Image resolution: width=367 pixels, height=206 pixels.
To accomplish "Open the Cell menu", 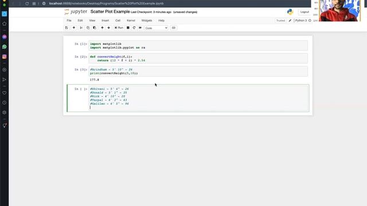I will click(x=118, y=21).
